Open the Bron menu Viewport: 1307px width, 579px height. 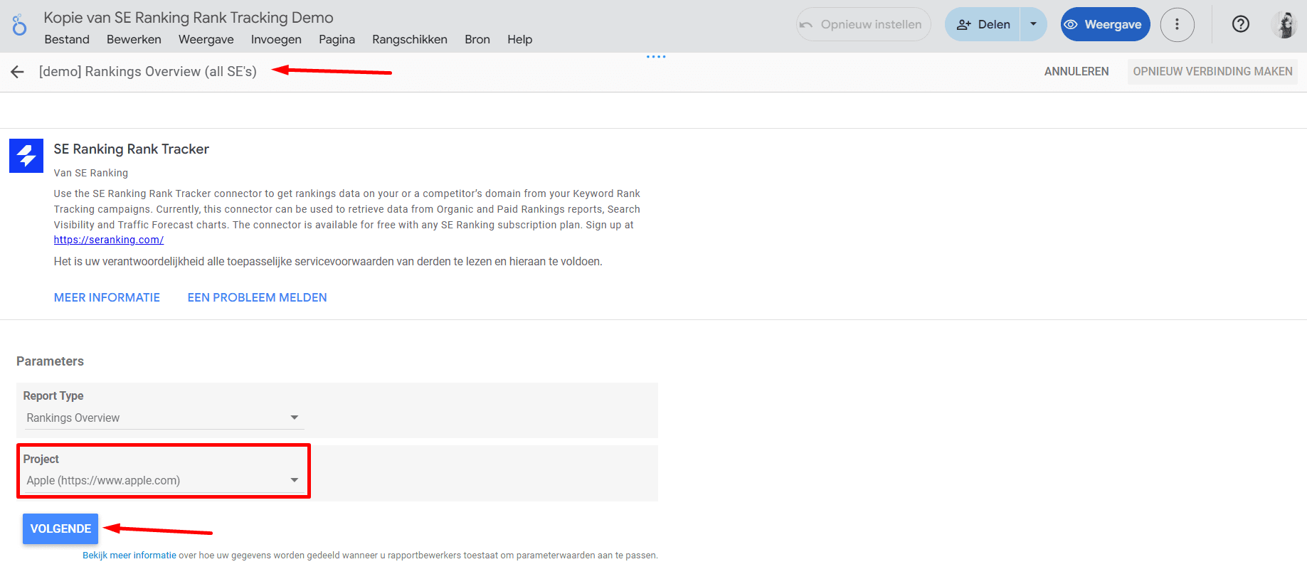(477, 39)
